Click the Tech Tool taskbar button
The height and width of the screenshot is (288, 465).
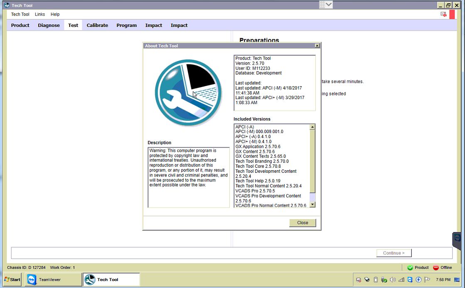point(111,279)
